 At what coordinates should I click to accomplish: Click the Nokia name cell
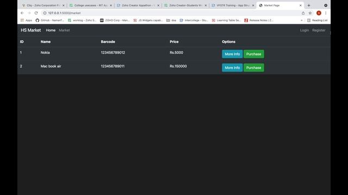pos(45,53)
